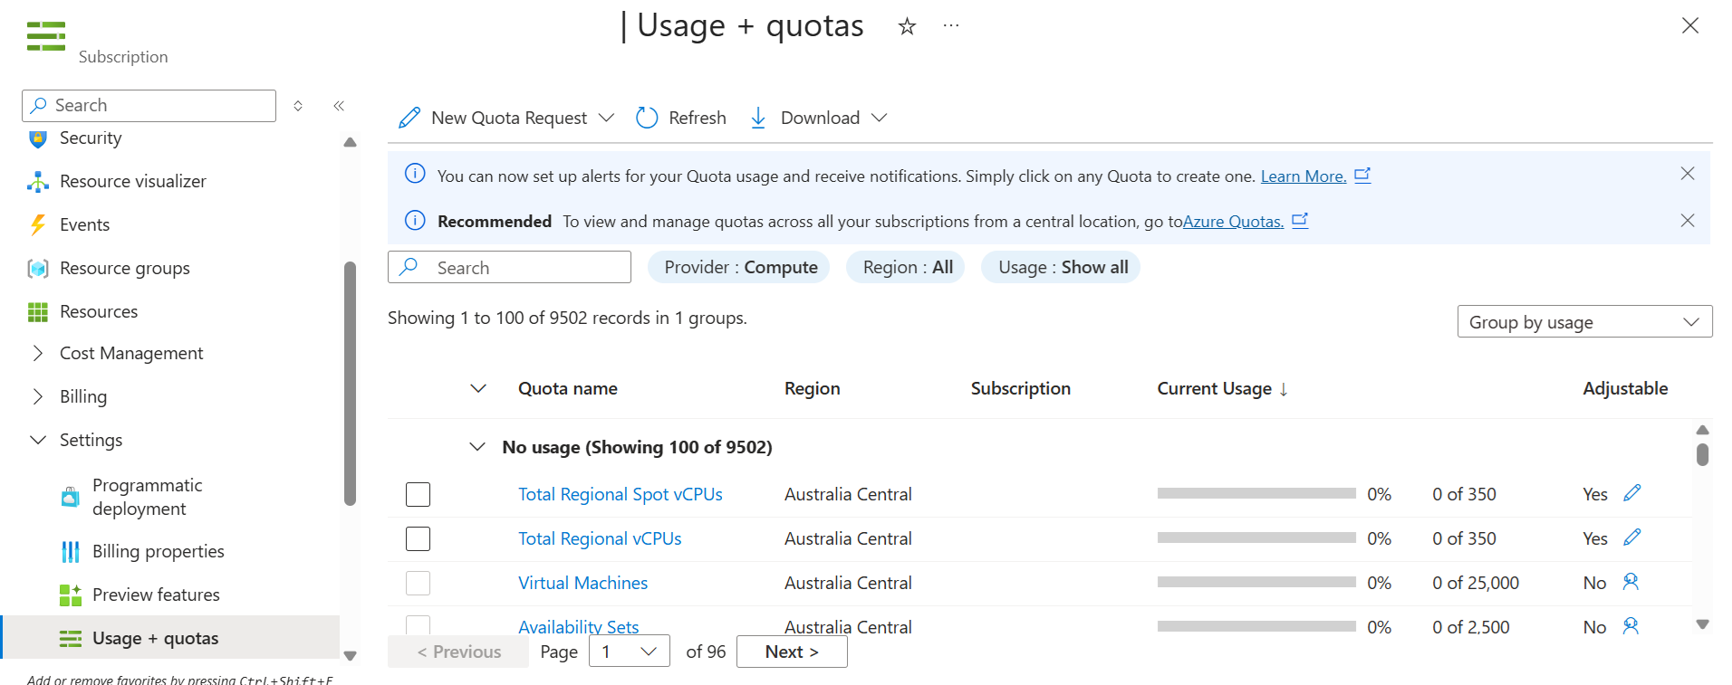Collapse the sidebar with the double-chevron icon
1732x685 pixels.
click(339, 106)
